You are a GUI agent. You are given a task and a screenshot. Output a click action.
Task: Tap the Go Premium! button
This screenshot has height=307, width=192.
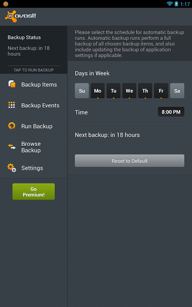click(x=33, y=191)
